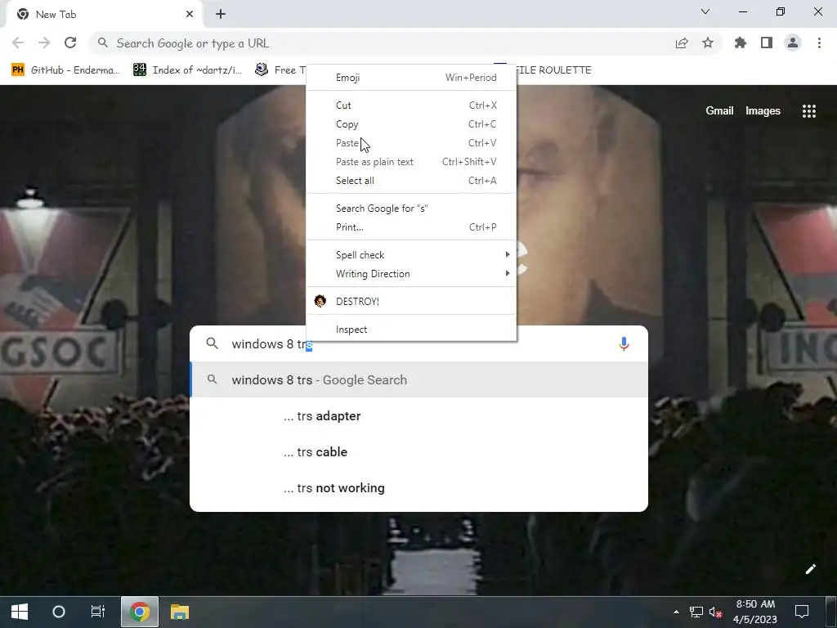Open File Explorer from the taskbar
Viewport: 837px width, 628px height.
(x=180, y=612)
